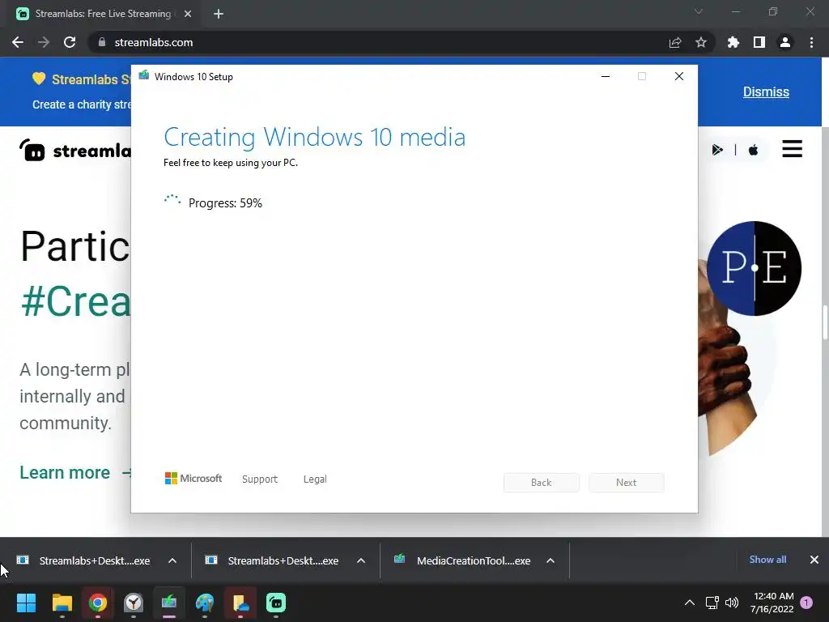Image resolution: width=829 pixels, height=622 pixels.
Task: Toggle Chrome side panel icon
Action: click(x=759, y=42)
